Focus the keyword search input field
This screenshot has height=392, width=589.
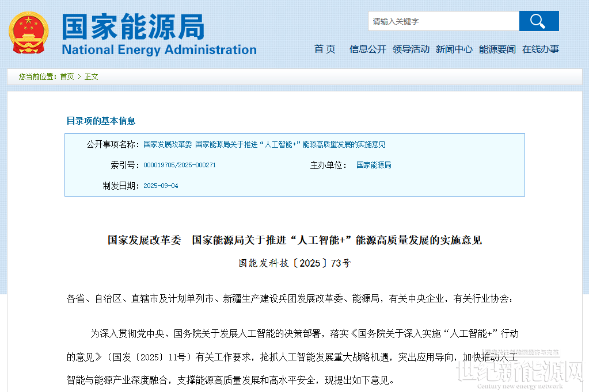[x=444, y=21]
